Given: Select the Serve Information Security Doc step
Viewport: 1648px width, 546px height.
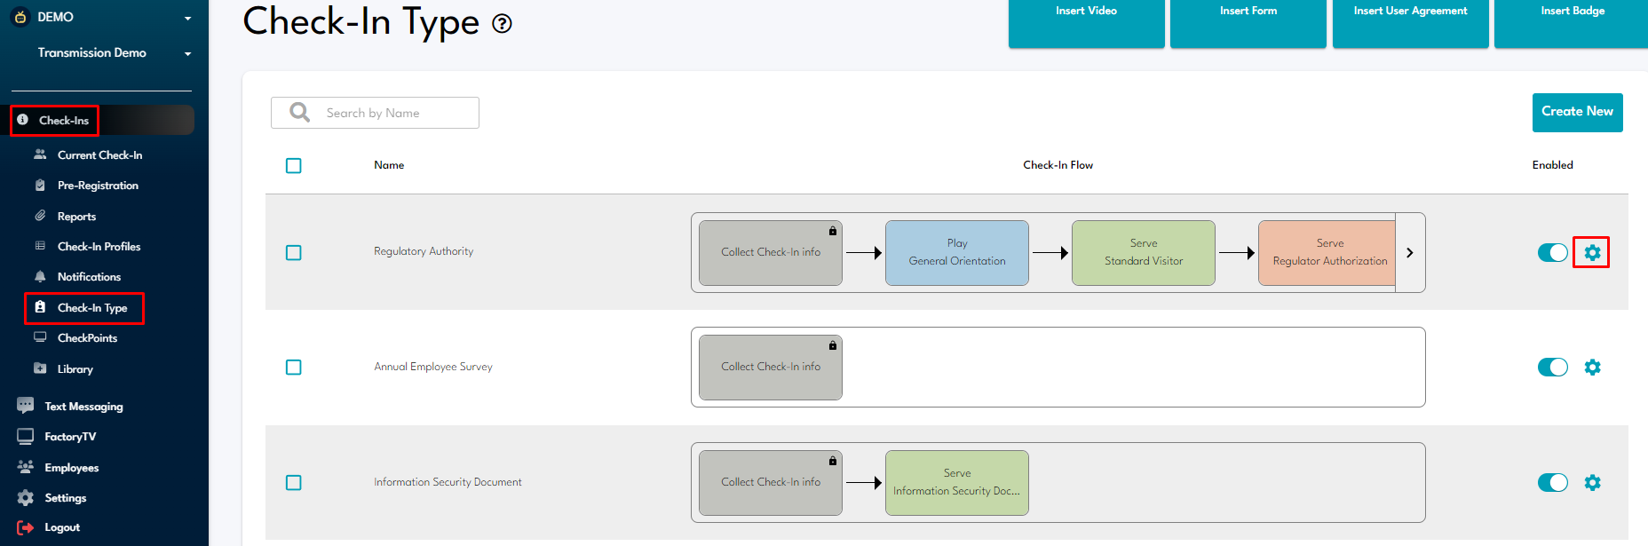Looking at the screenshot, I should pos(957,482).
